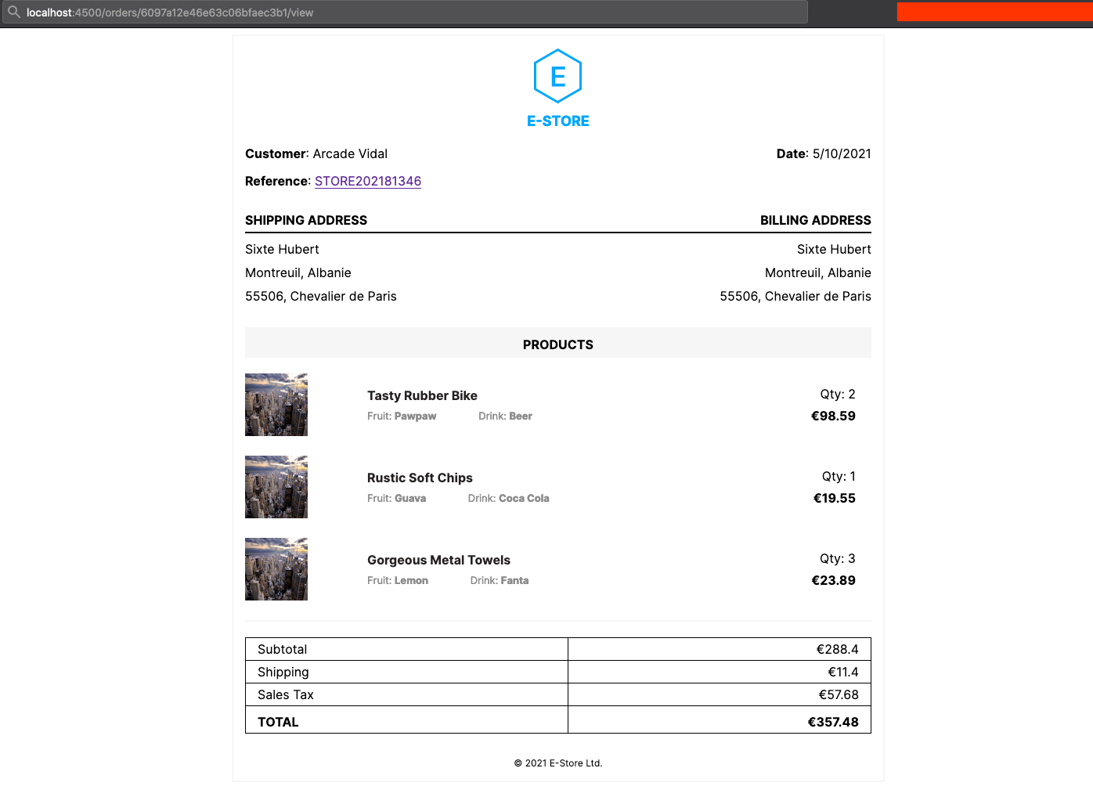Click the Qty: 3 label
Image resolution: width=1093 pixels, height=797 pixels.
838,558
